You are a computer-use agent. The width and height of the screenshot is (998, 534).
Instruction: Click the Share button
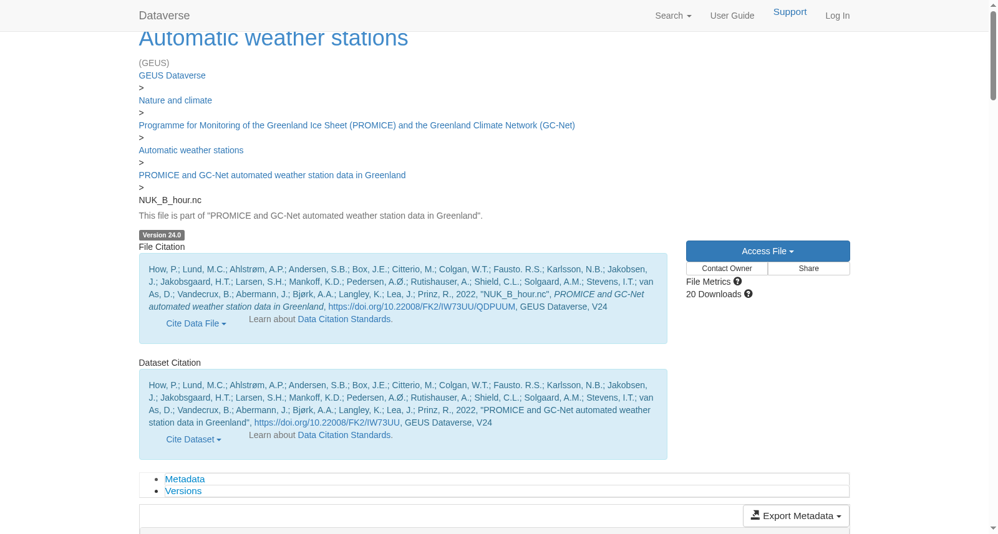click(x=809, y=269)
